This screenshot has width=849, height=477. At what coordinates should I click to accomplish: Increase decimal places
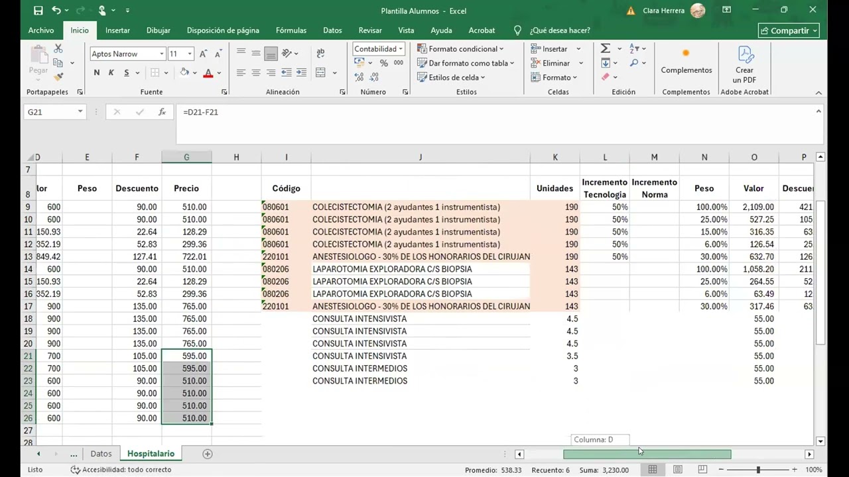click(359, 77)
